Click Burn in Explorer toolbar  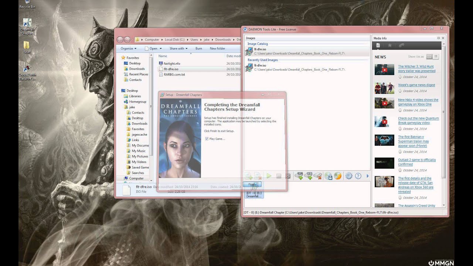coord(199,48)
